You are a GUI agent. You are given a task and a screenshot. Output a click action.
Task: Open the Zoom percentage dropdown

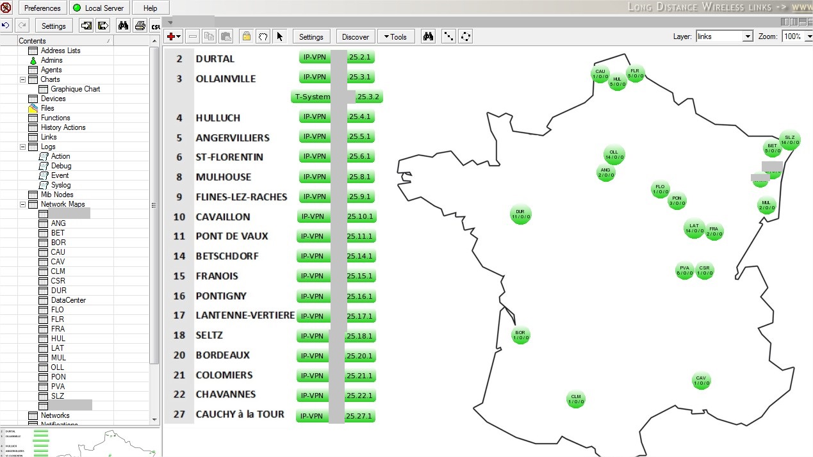(797, 36)
